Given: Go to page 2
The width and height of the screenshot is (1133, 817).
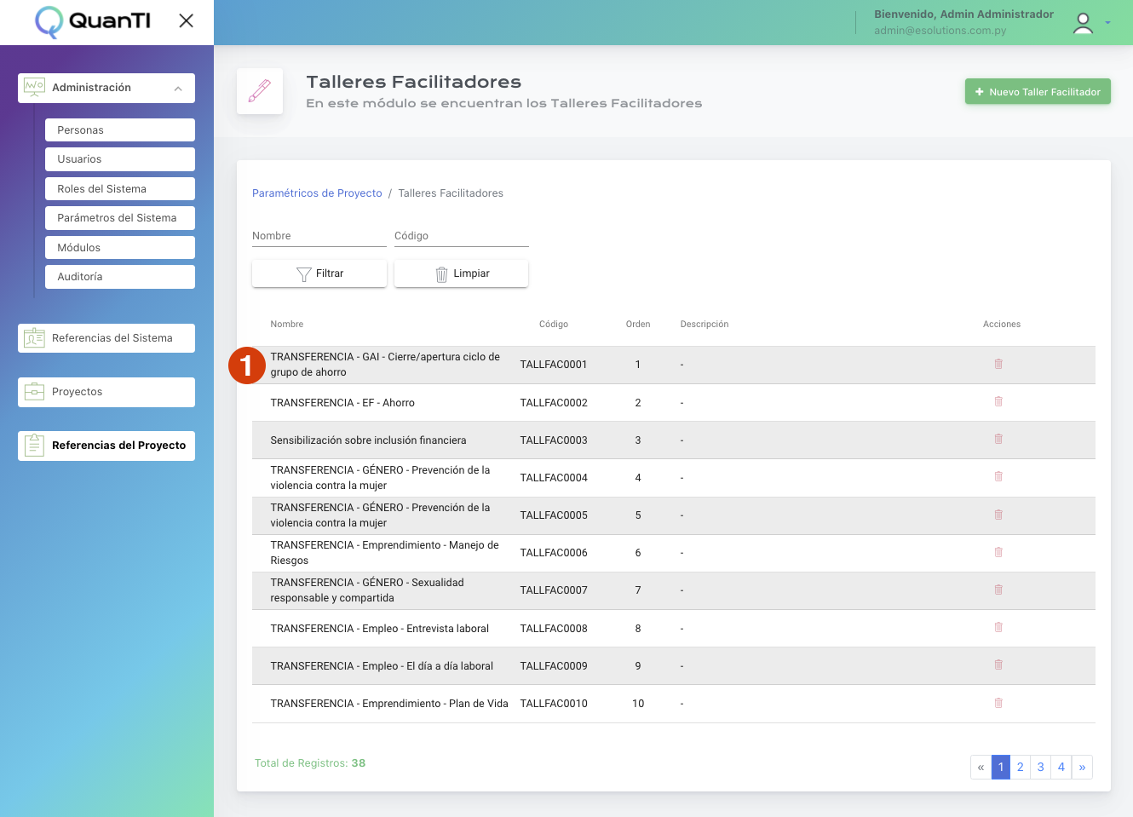Looking at the screenshot, I should click(x=1021, y=767).
